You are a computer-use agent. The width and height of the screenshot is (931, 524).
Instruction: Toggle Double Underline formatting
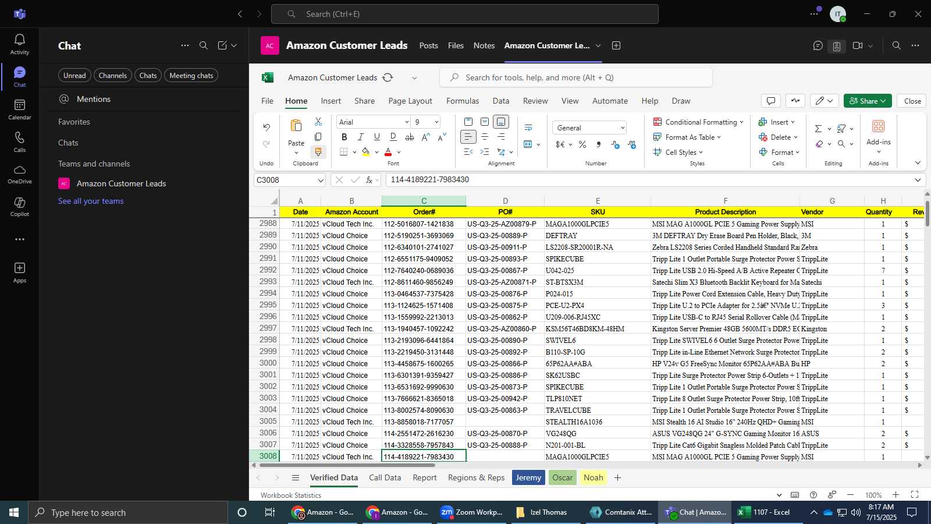393,137
